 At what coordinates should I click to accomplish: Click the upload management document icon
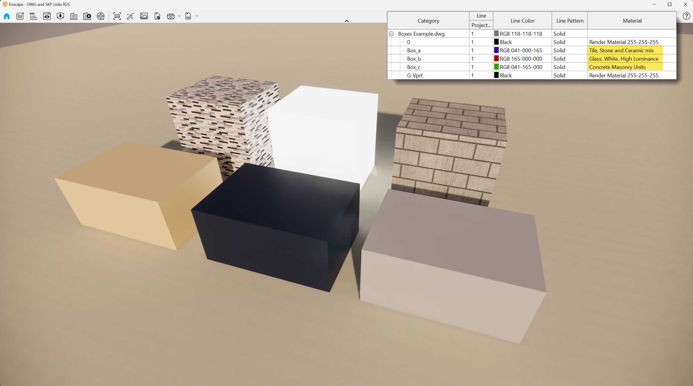pos(157,16)
